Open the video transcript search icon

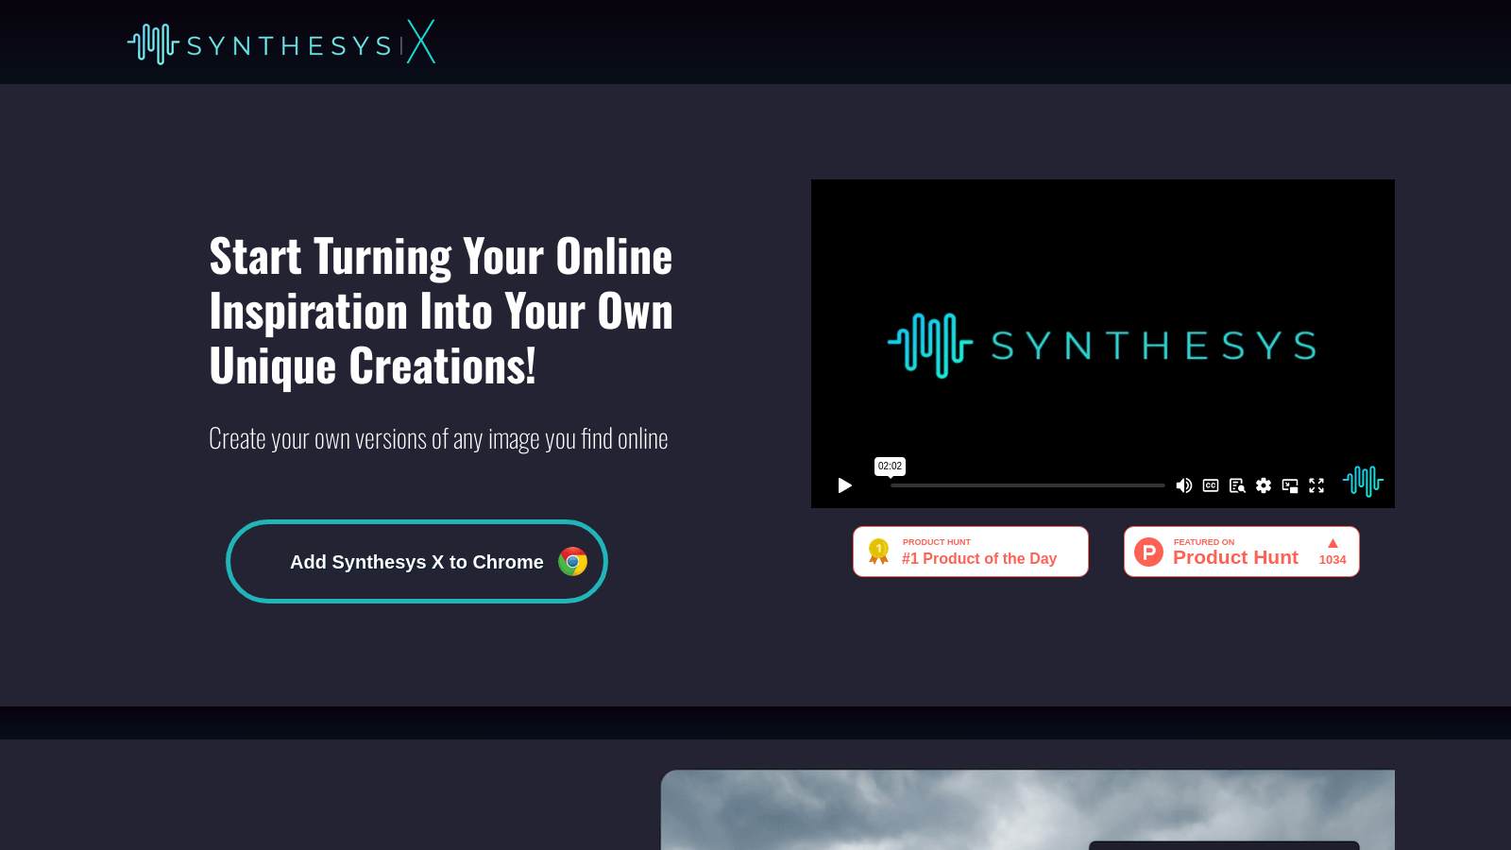(1237, 485)
